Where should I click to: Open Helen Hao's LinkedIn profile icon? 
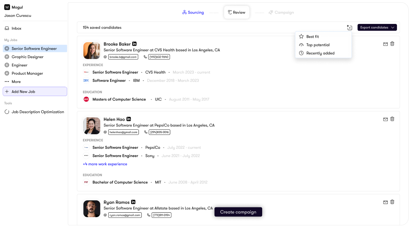tap(128, 119)
